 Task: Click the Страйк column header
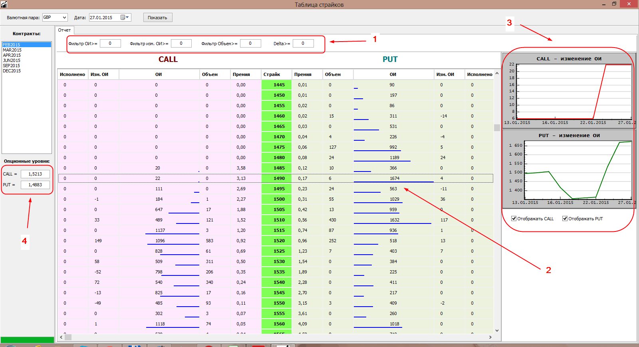272,74
